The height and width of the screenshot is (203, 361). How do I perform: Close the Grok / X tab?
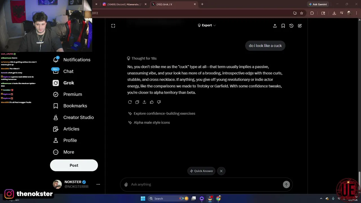coord(195,4)
